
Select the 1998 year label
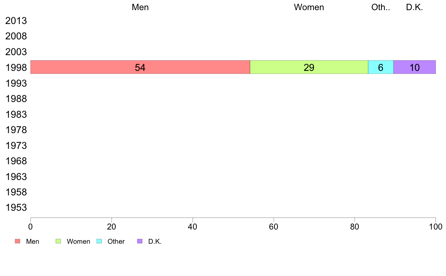[16, 67]
